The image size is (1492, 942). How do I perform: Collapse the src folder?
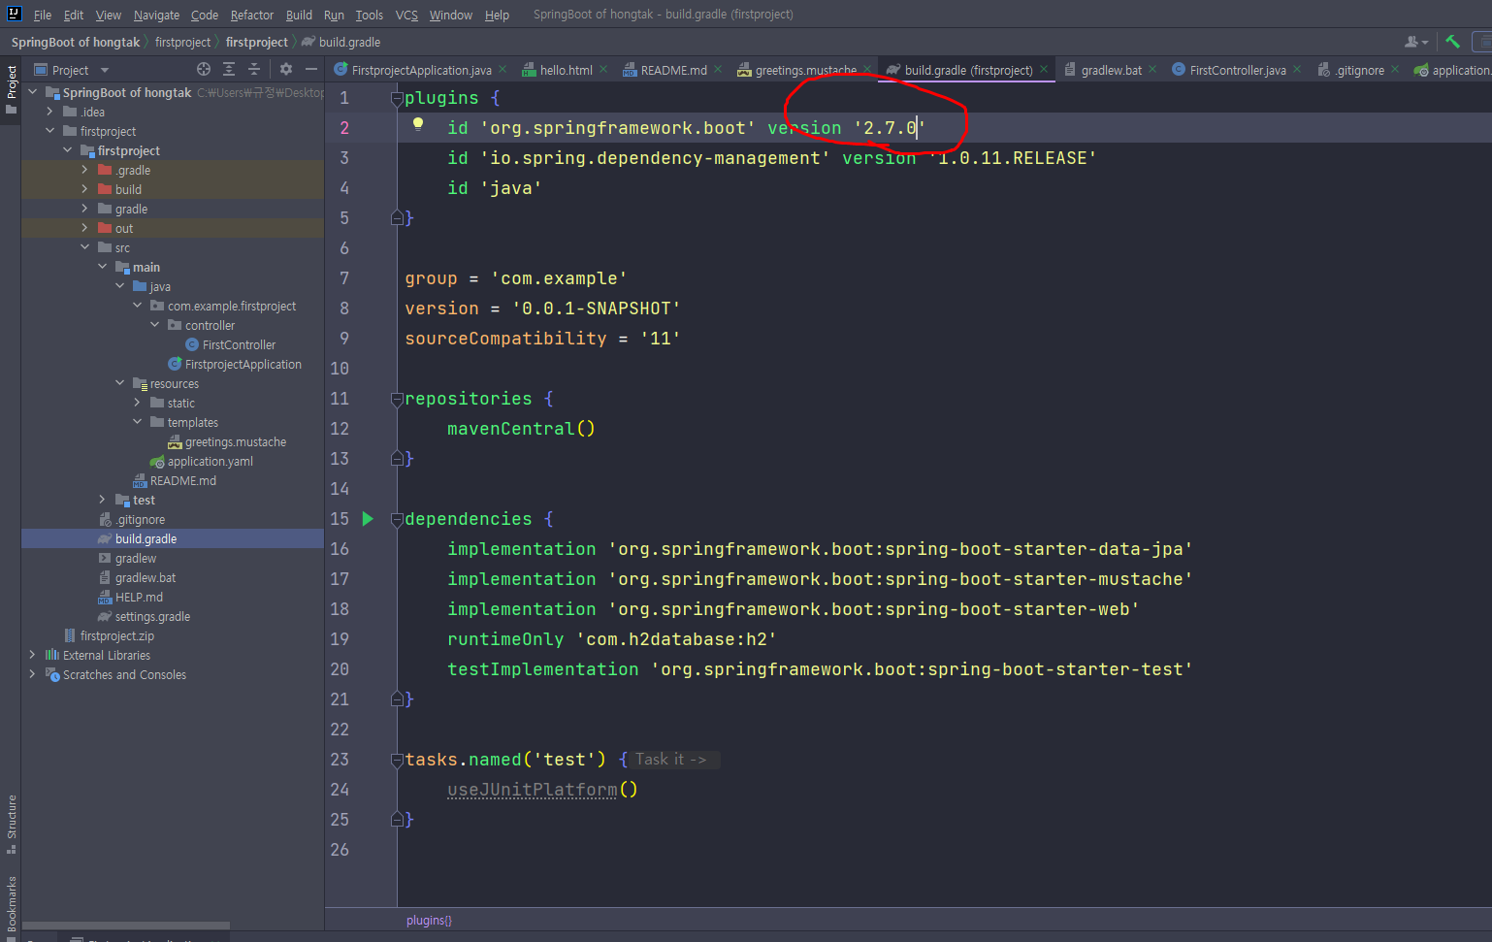[85, 247]
